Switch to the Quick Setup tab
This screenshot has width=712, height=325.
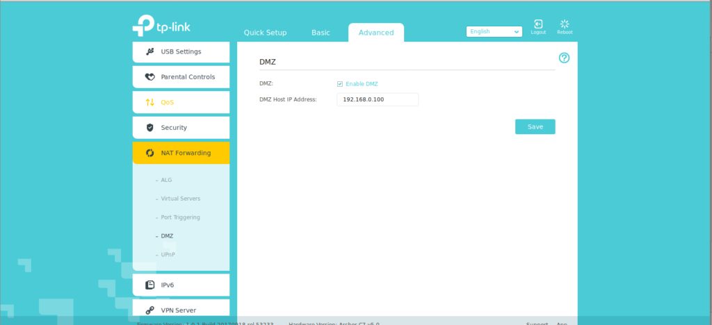[x=265, y=33]
